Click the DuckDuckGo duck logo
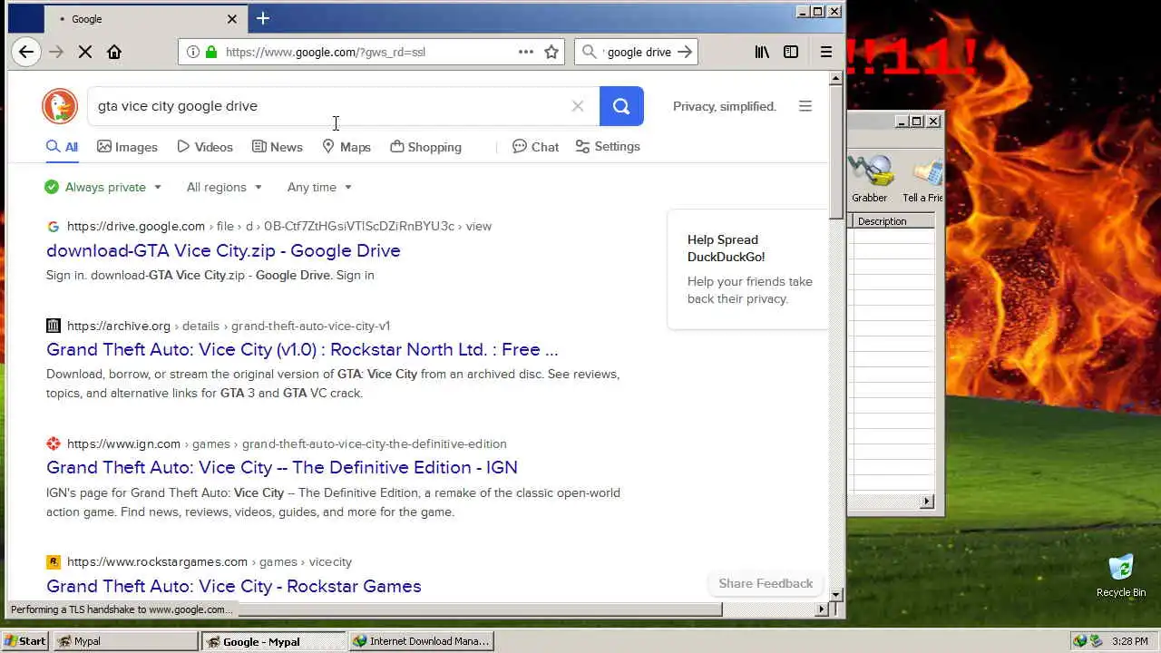1161x653 pixels. coord(60,106)
